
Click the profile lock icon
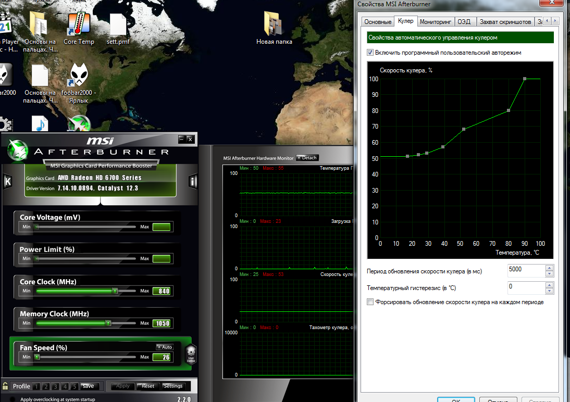5,386
